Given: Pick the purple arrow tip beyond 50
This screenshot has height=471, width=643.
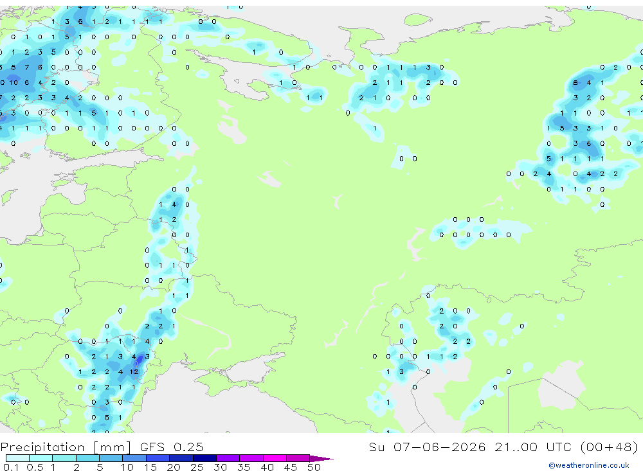Looking at the screenshot, I should pos(321,458).
